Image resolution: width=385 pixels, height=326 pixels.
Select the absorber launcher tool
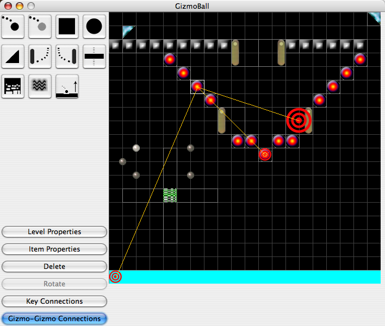point(67,86)
